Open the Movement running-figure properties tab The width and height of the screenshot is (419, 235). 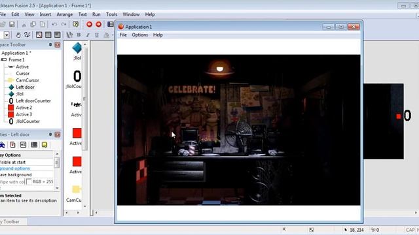click(3, 145)
